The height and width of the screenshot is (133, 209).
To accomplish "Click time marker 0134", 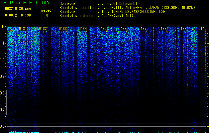I will point(83,29).
